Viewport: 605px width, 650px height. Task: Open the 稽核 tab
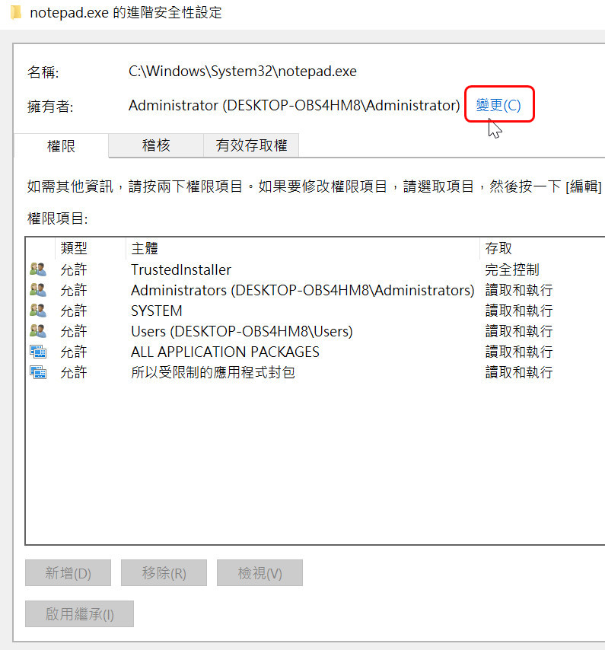[x=156, y=145]
